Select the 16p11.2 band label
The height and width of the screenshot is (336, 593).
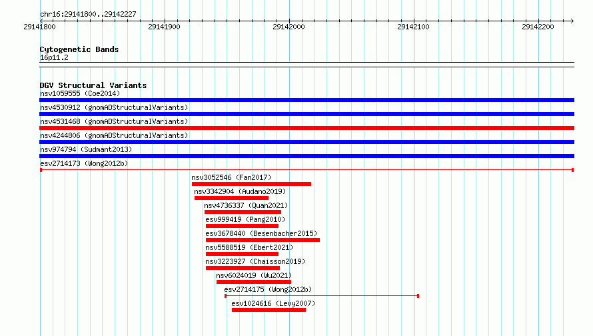coord(54,57)
